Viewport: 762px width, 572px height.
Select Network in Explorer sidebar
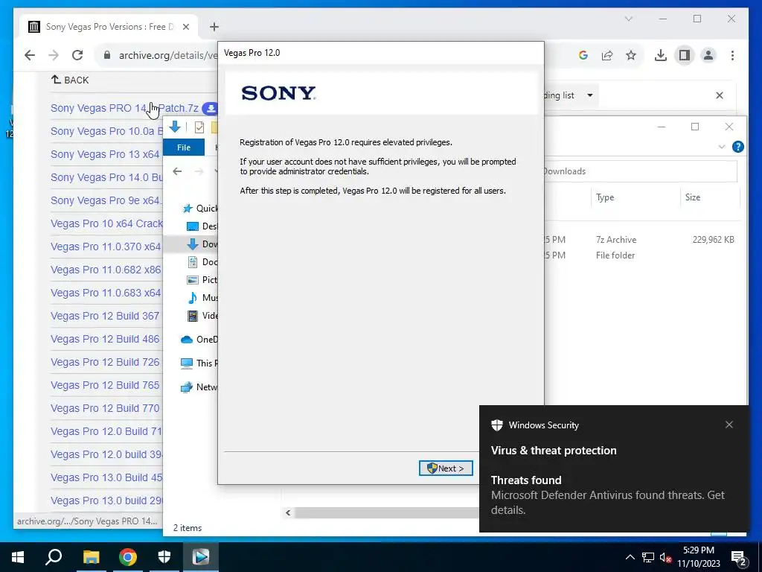click(x=199, y=387)
